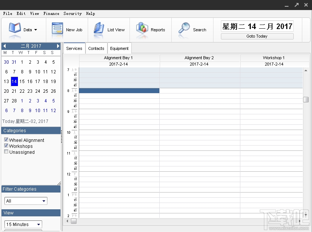Click the Search magnifier icon

tap(184, 28)
